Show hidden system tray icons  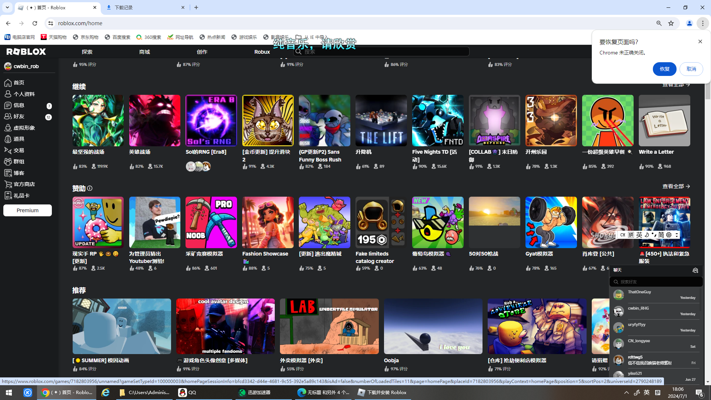(626, 393)
